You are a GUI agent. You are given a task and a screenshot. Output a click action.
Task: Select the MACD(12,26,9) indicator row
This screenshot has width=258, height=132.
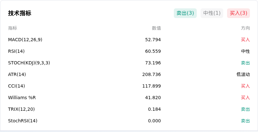point(129,40)
